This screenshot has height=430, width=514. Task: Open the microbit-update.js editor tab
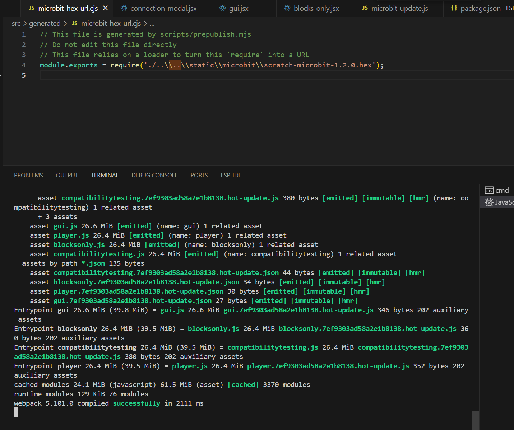point(399,8)
